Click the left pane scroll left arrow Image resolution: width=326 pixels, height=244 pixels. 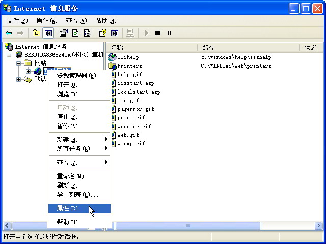pyautogui.click(x=7, y=225)
